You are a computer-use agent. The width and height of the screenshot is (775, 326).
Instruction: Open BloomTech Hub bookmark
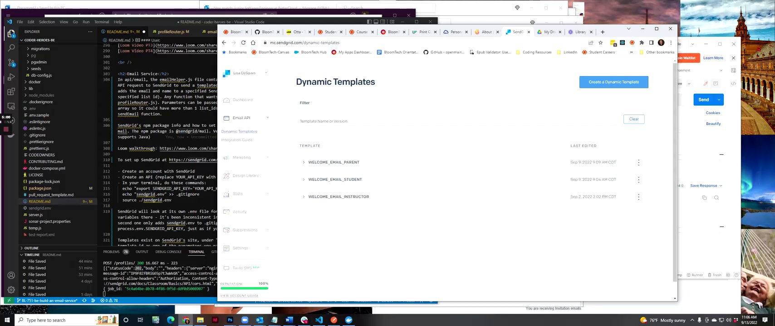click(310, 52)
